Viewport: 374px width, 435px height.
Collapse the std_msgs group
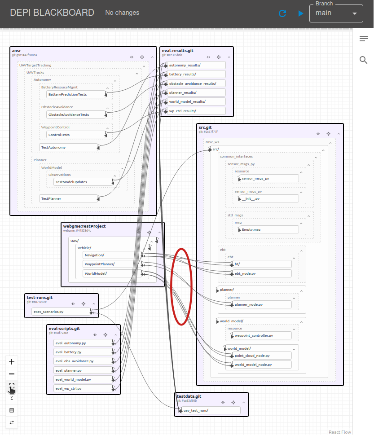(308, 216)
